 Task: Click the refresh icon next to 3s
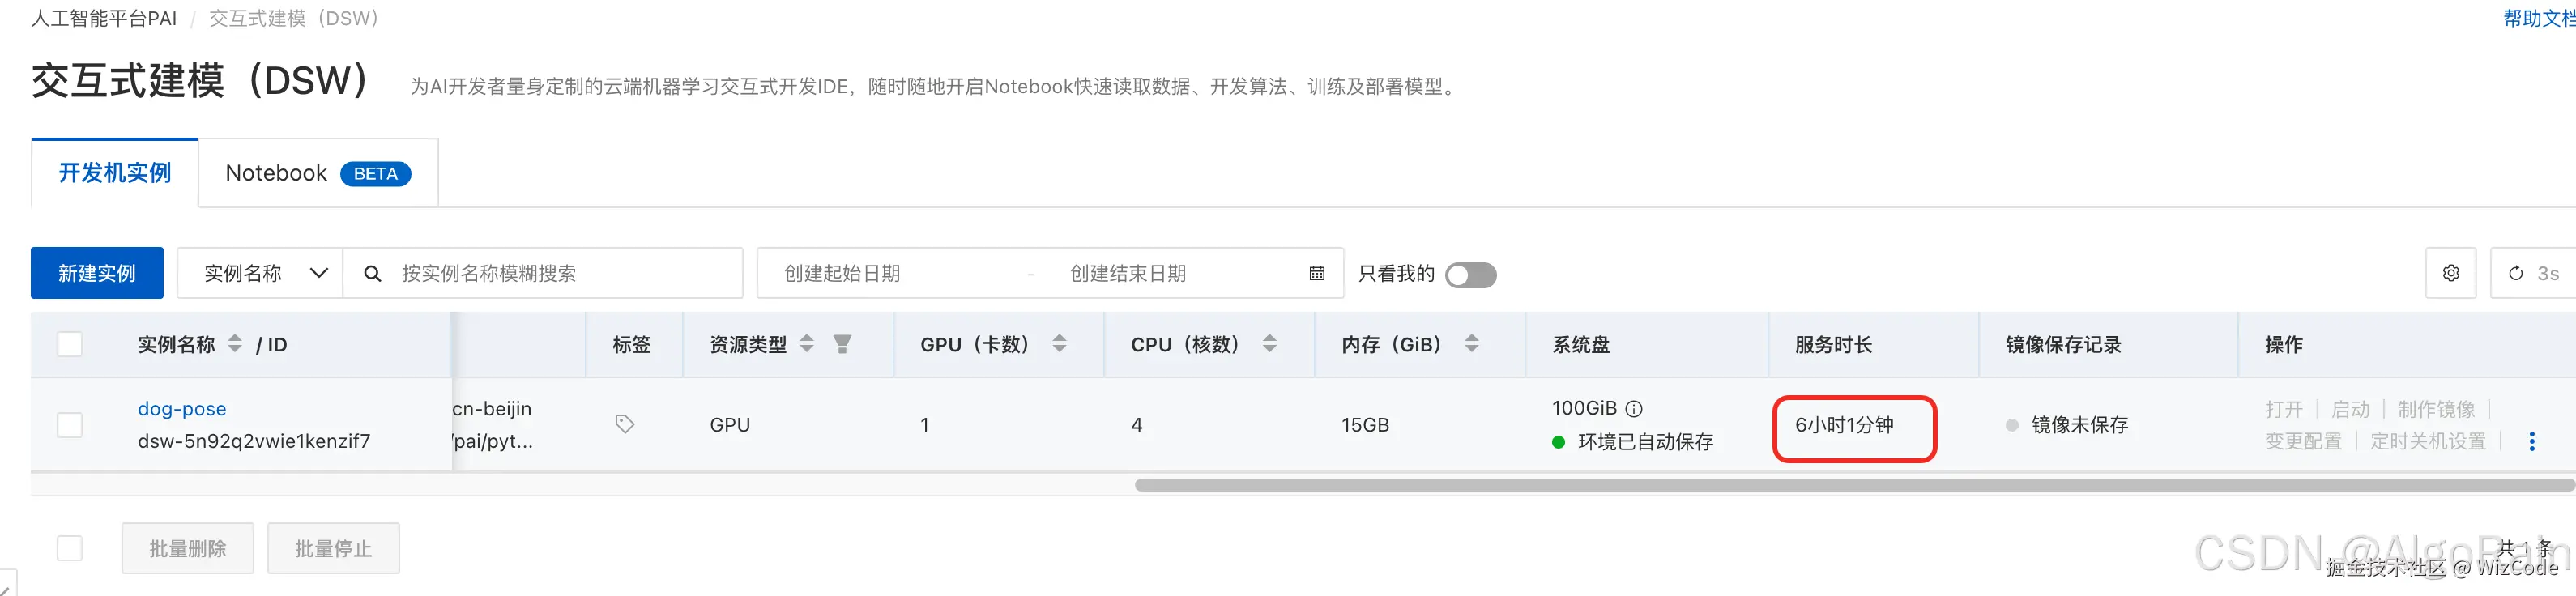[2516, 273]
